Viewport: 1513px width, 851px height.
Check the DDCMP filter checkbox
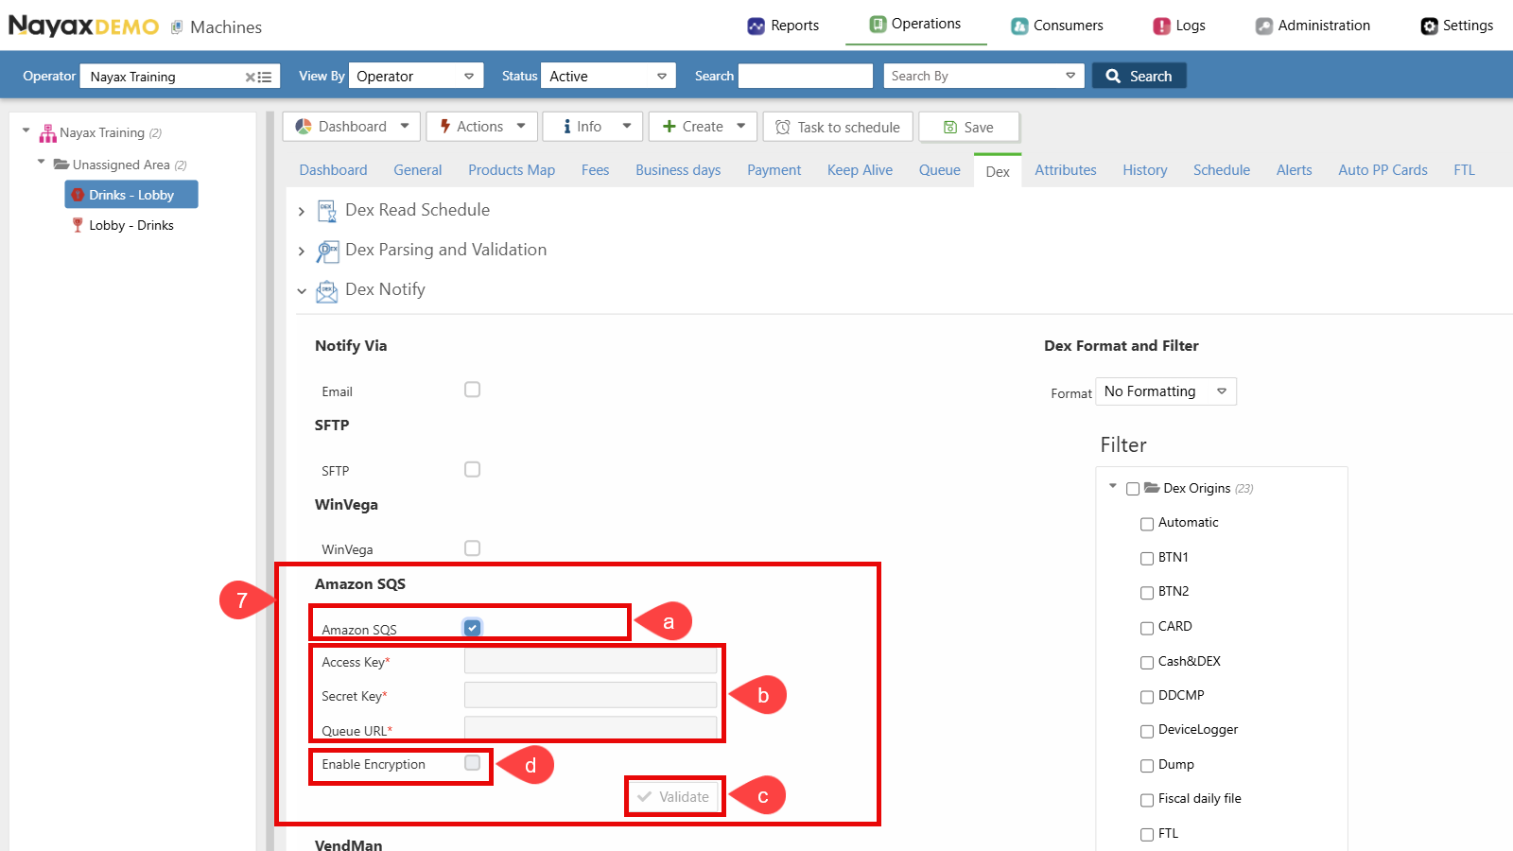[1147, 697]
